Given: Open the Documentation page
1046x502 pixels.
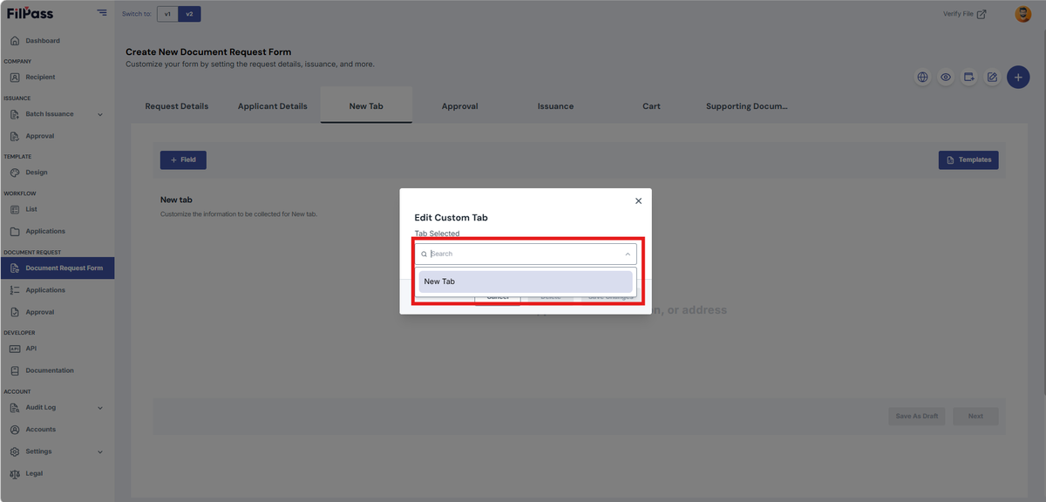Looking at the screenshot, I should 50,370.
